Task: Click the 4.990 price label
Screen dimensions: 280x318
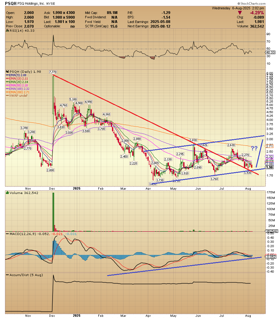Action: point(88,102)
